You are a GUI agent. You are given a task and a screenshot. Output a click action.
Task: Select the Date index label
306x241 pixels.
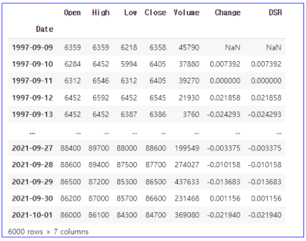(x=45, y=29)
